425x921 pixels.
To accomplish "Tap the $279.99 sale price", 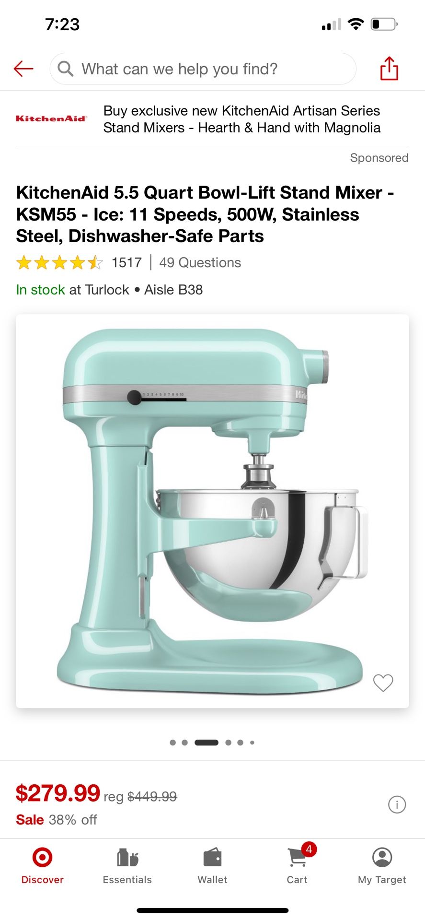I will [57, 793].
